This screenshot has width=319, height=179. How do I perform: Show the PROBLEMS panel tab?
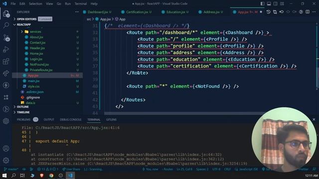(23, 119)
